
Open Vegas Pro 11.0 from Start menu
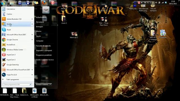(17, 75)
